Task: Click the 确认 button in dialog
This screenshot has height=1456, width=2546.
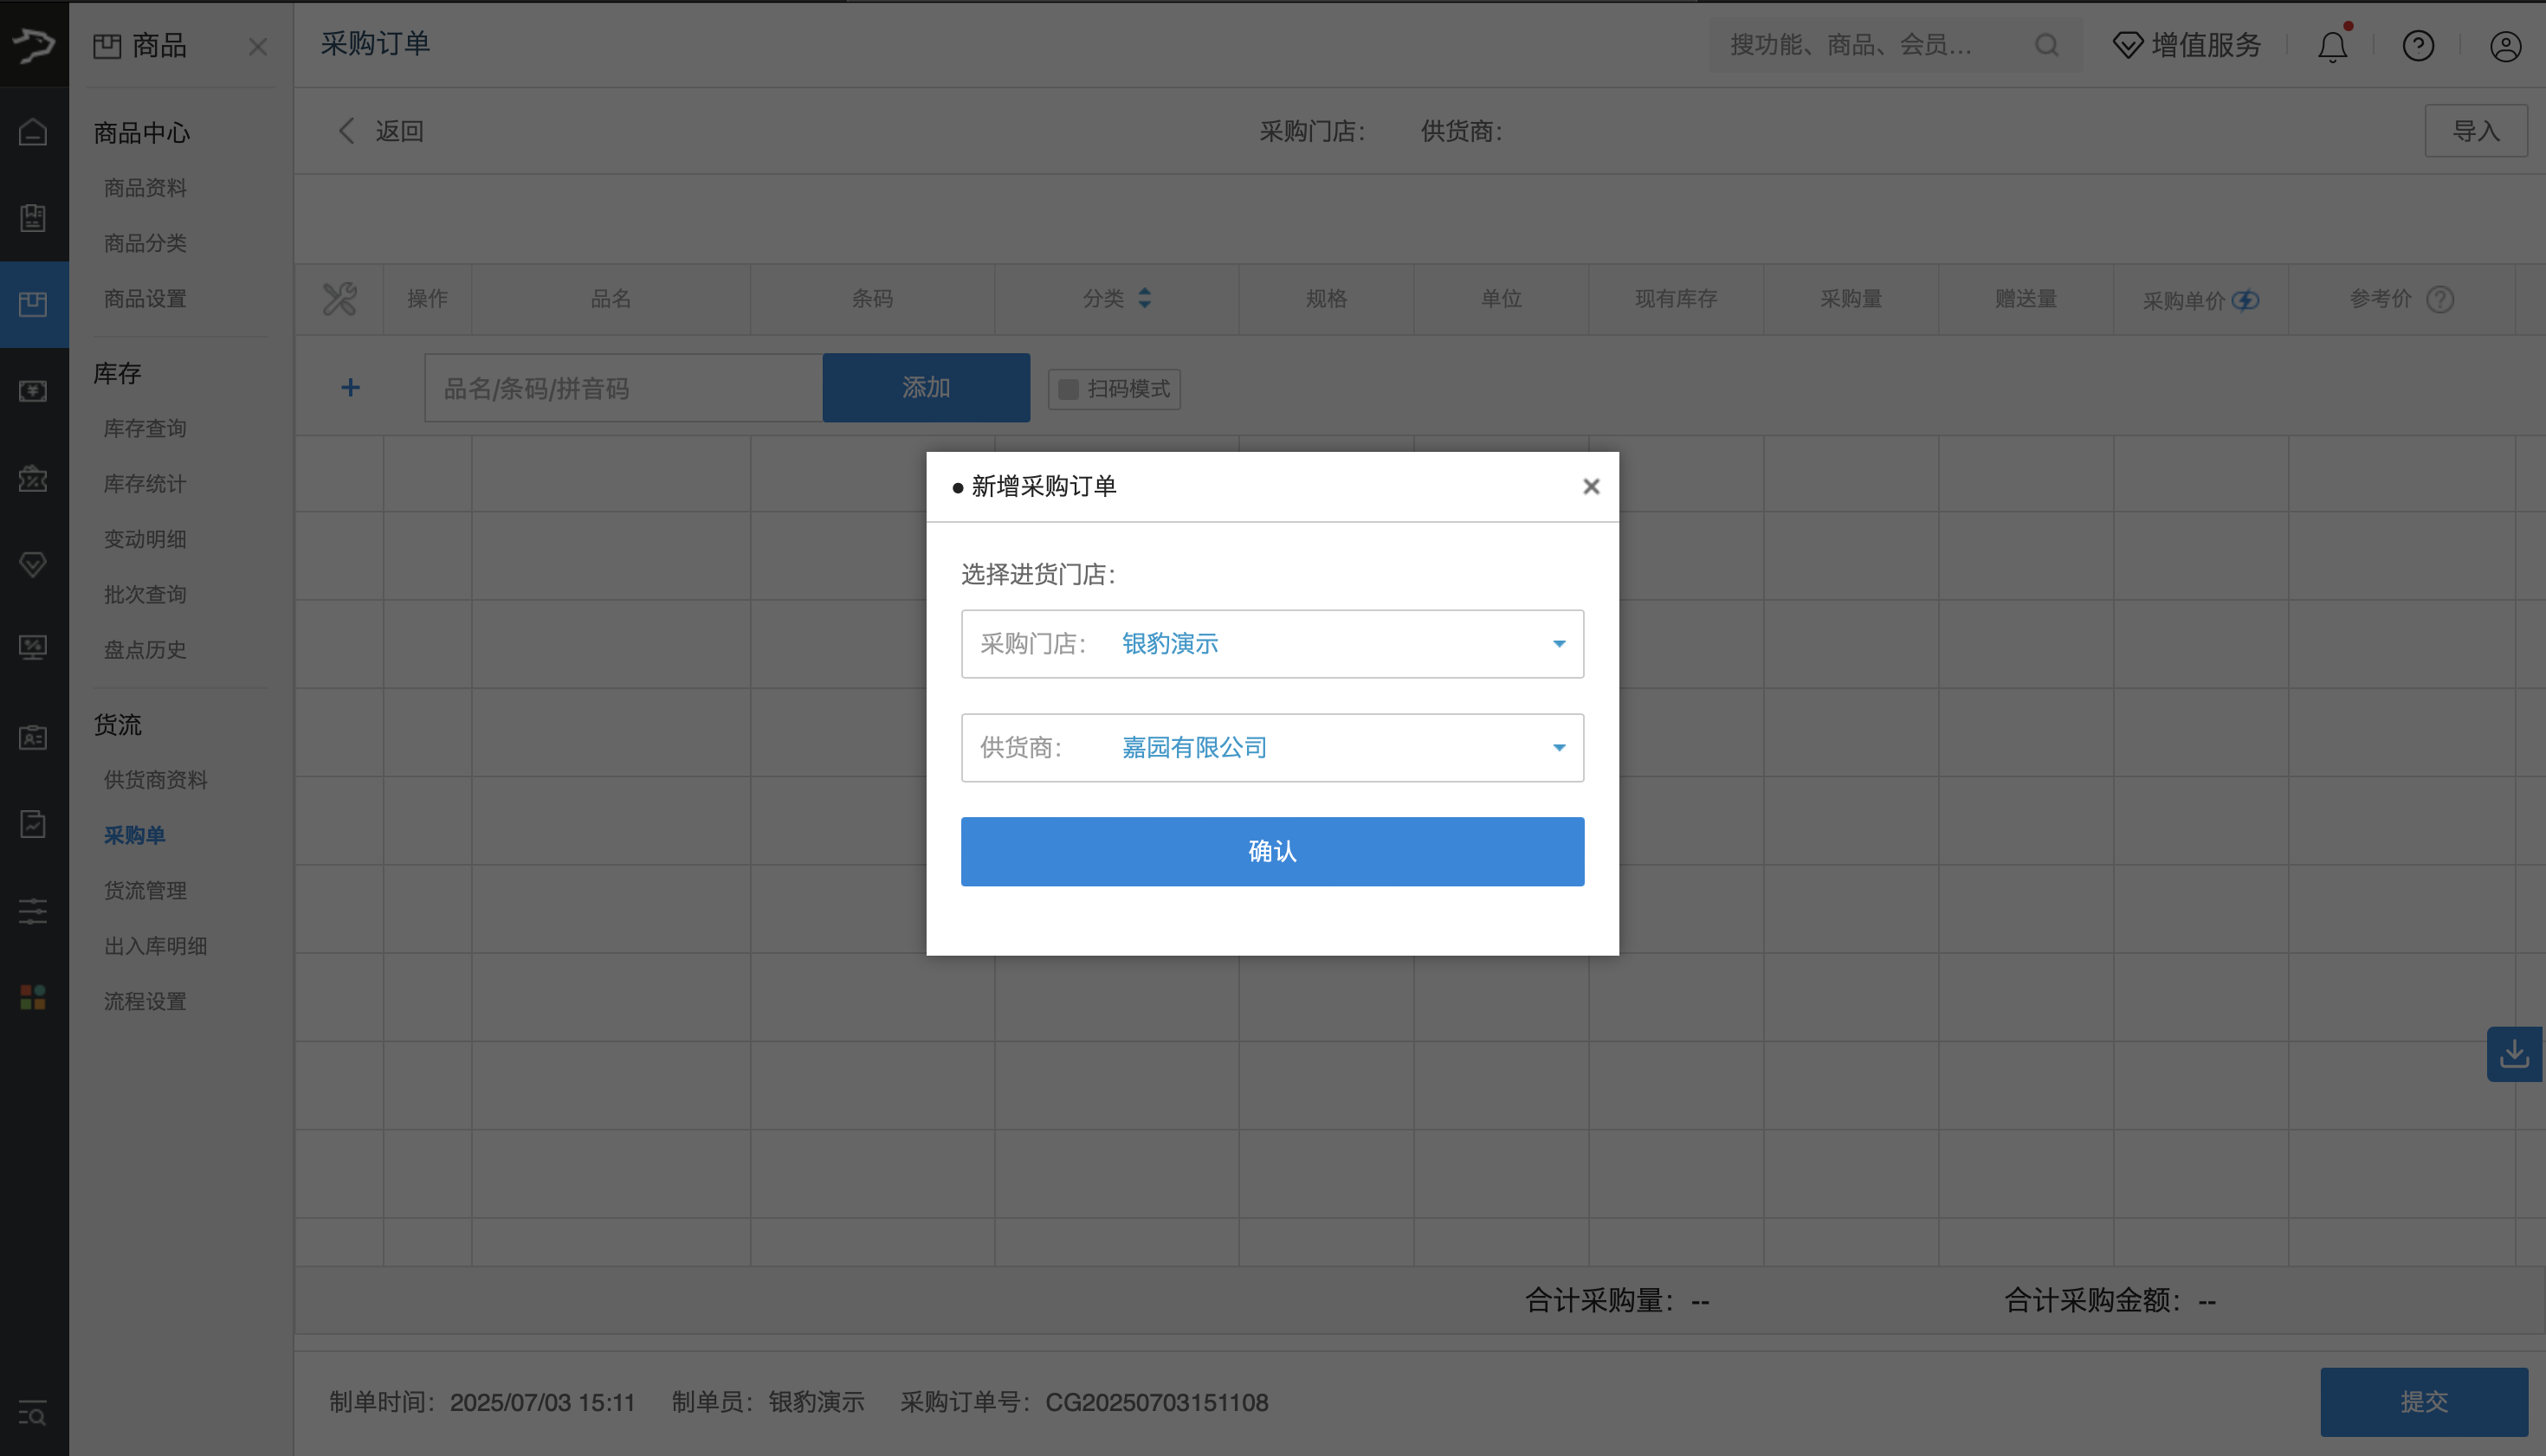Action: (1271, 852)
